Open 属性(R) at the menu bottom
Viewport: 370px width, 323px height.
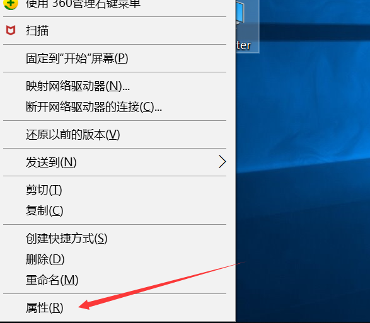(115, 308)
